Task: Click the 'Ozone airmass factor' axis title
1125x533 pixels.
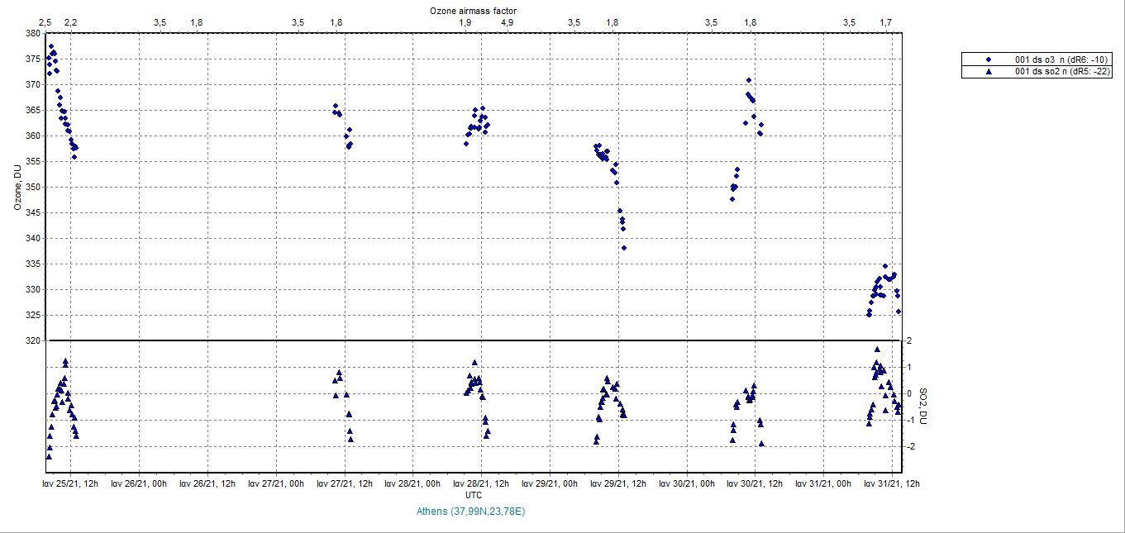Action: 474,10
